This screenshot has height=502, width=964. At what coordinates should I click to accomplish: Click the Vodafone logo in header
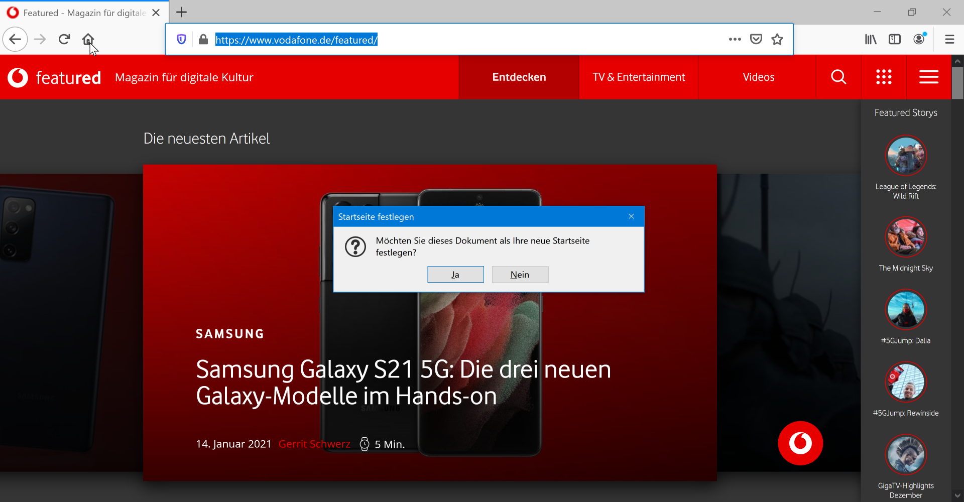18,77
